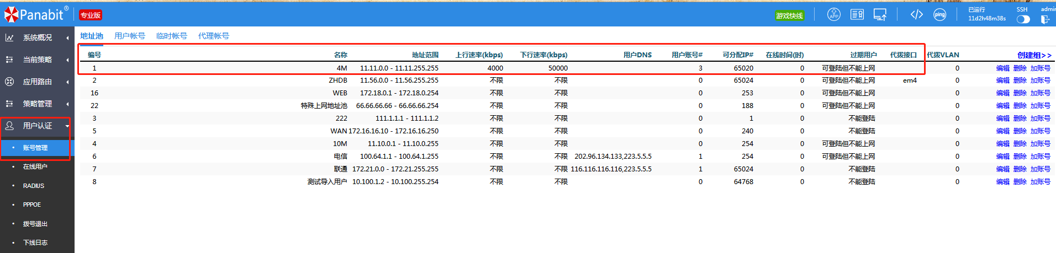Switch to the 用户帐号 tab

130,36
